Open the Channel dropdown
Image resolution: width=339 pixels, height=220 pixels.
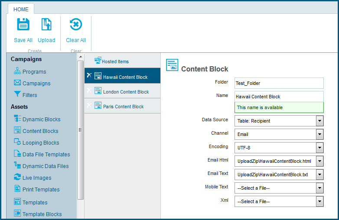click(x=319, y=134)
